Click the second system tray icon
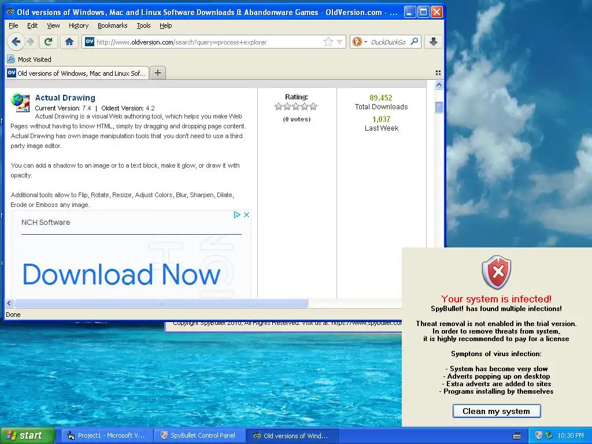 click(549, 435)
